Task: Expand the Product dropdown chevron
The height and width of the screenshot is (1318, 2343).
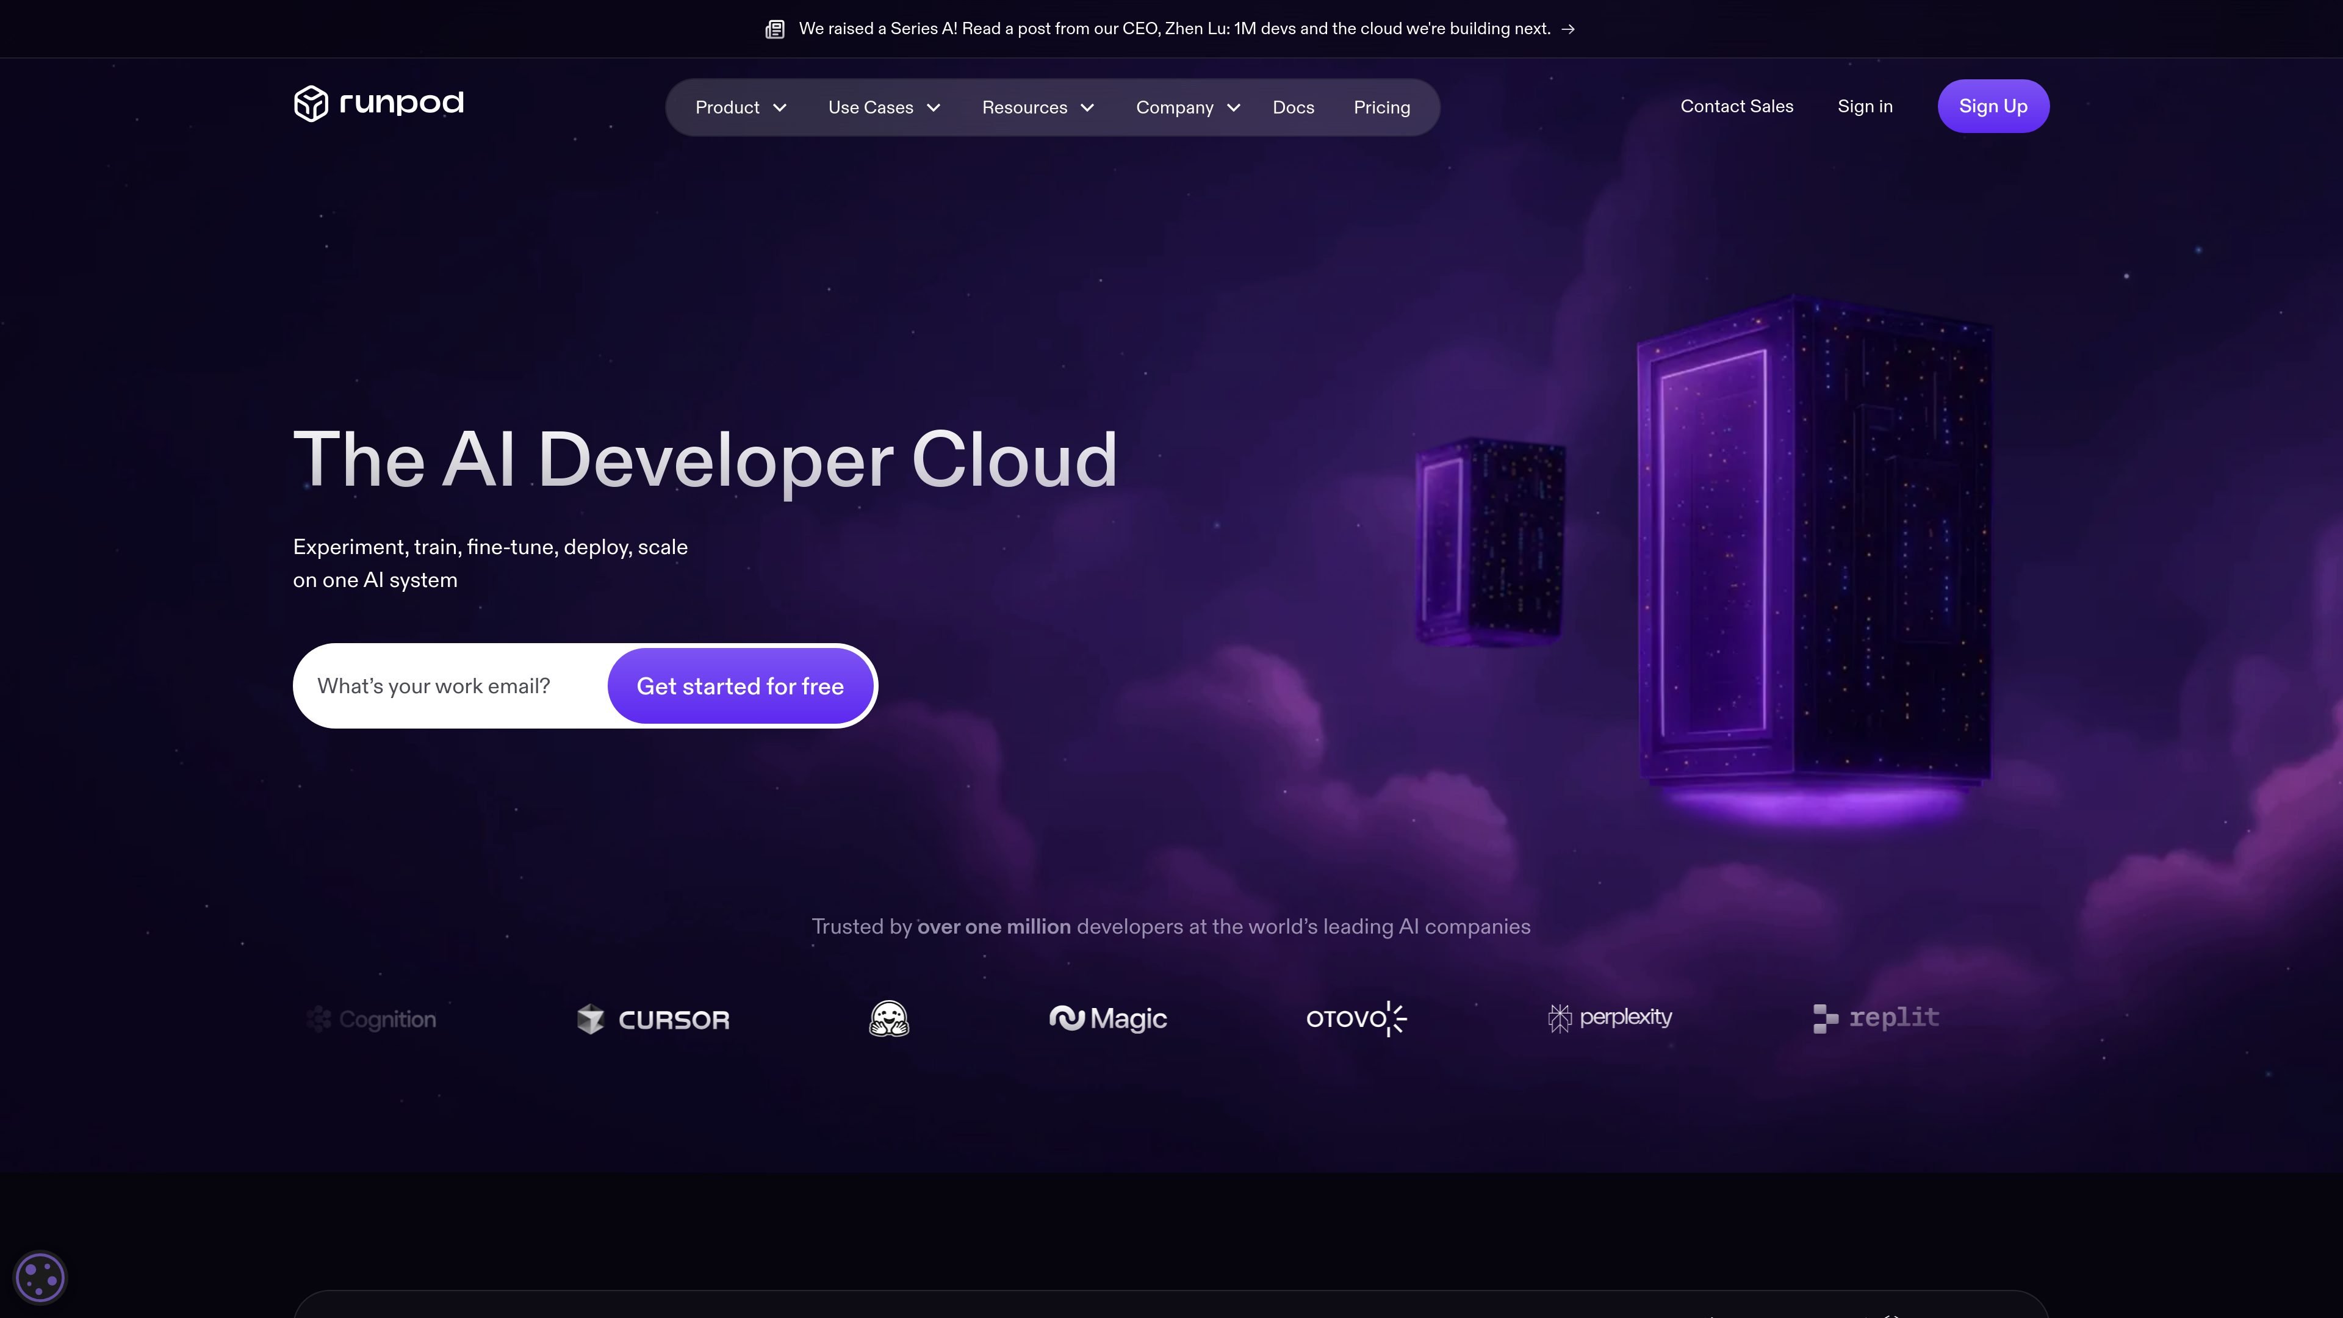Action: click(x=780, y=107)
